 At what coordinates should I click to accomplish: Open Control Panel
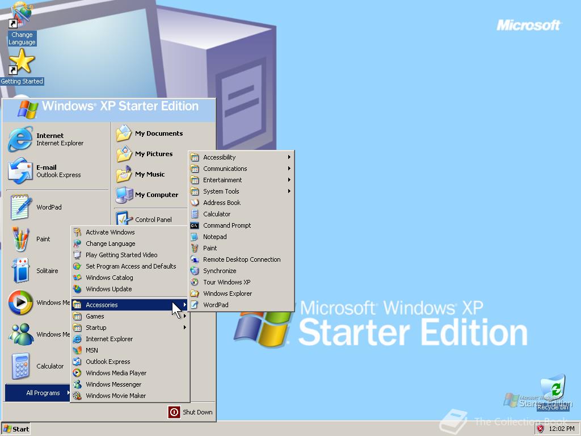pos(150,219)
